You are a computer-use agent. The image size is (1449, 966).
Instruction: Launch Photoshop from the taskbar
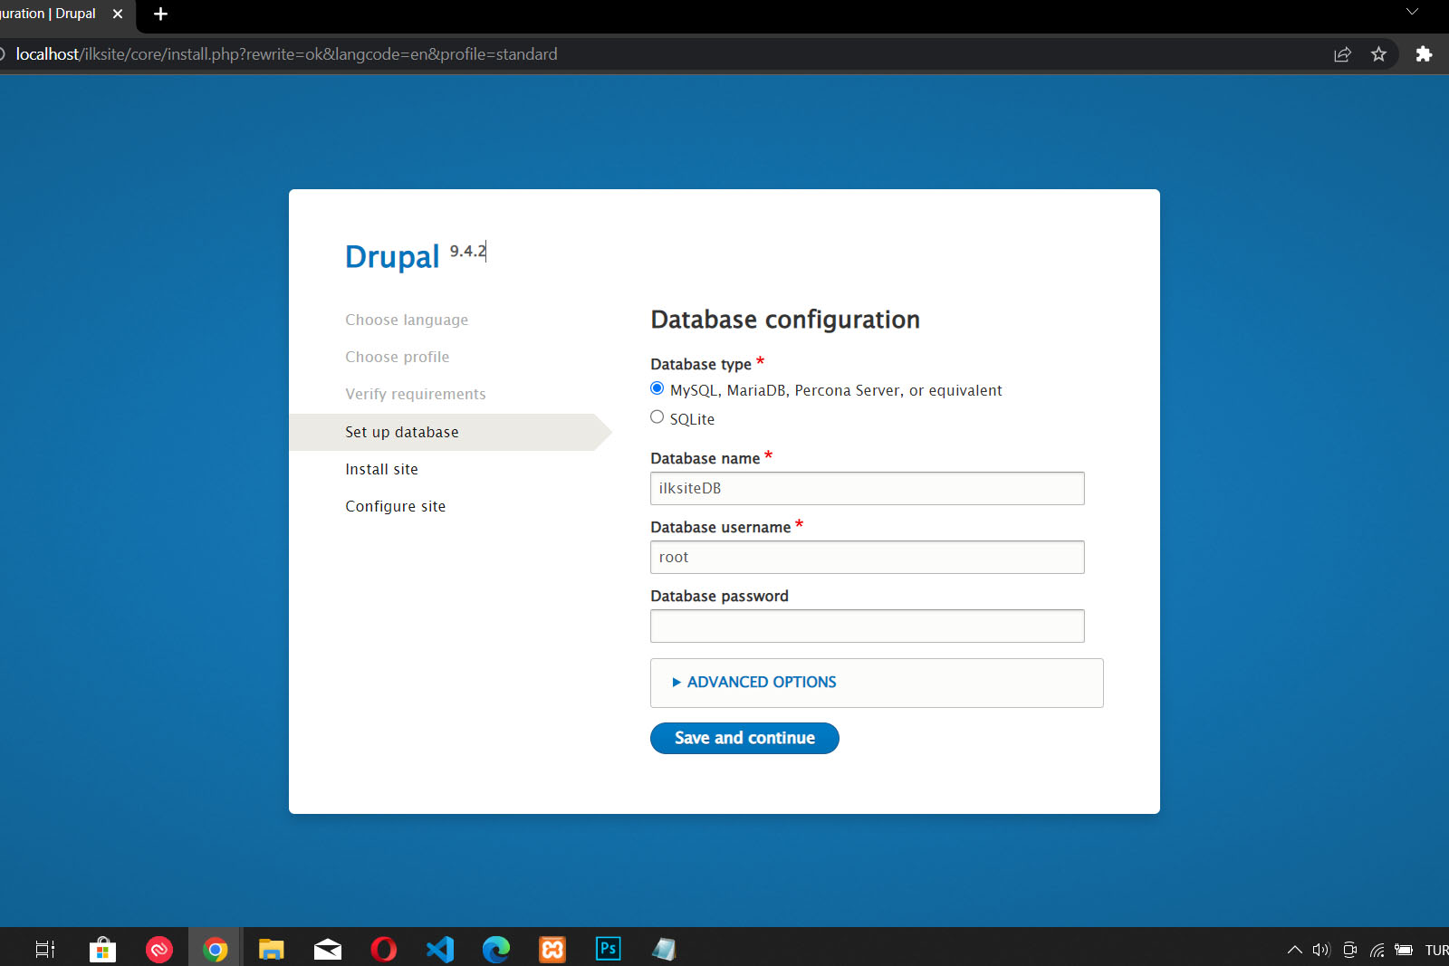[x=609, y=949]
